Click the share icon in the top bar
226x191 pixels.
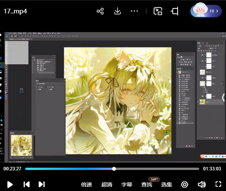pyautogui.click(x=100, y=11)
